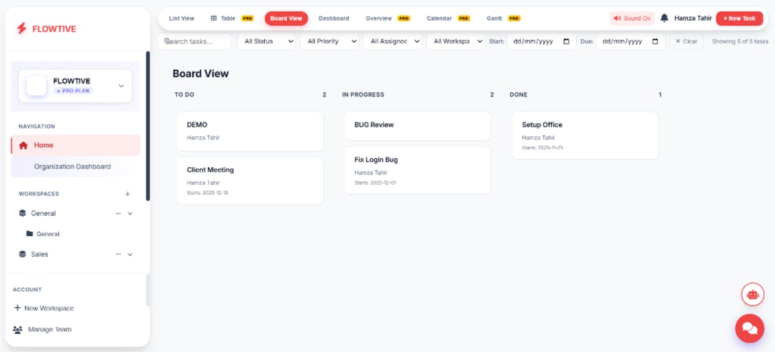Add a workspace with the plus icon
The width and height of the screenshot is (775, 352).
127,194
